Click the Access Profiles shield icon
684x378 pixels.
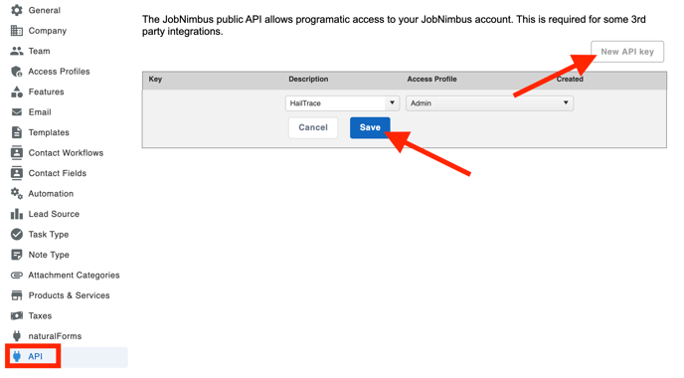click(x=17, y=72)
